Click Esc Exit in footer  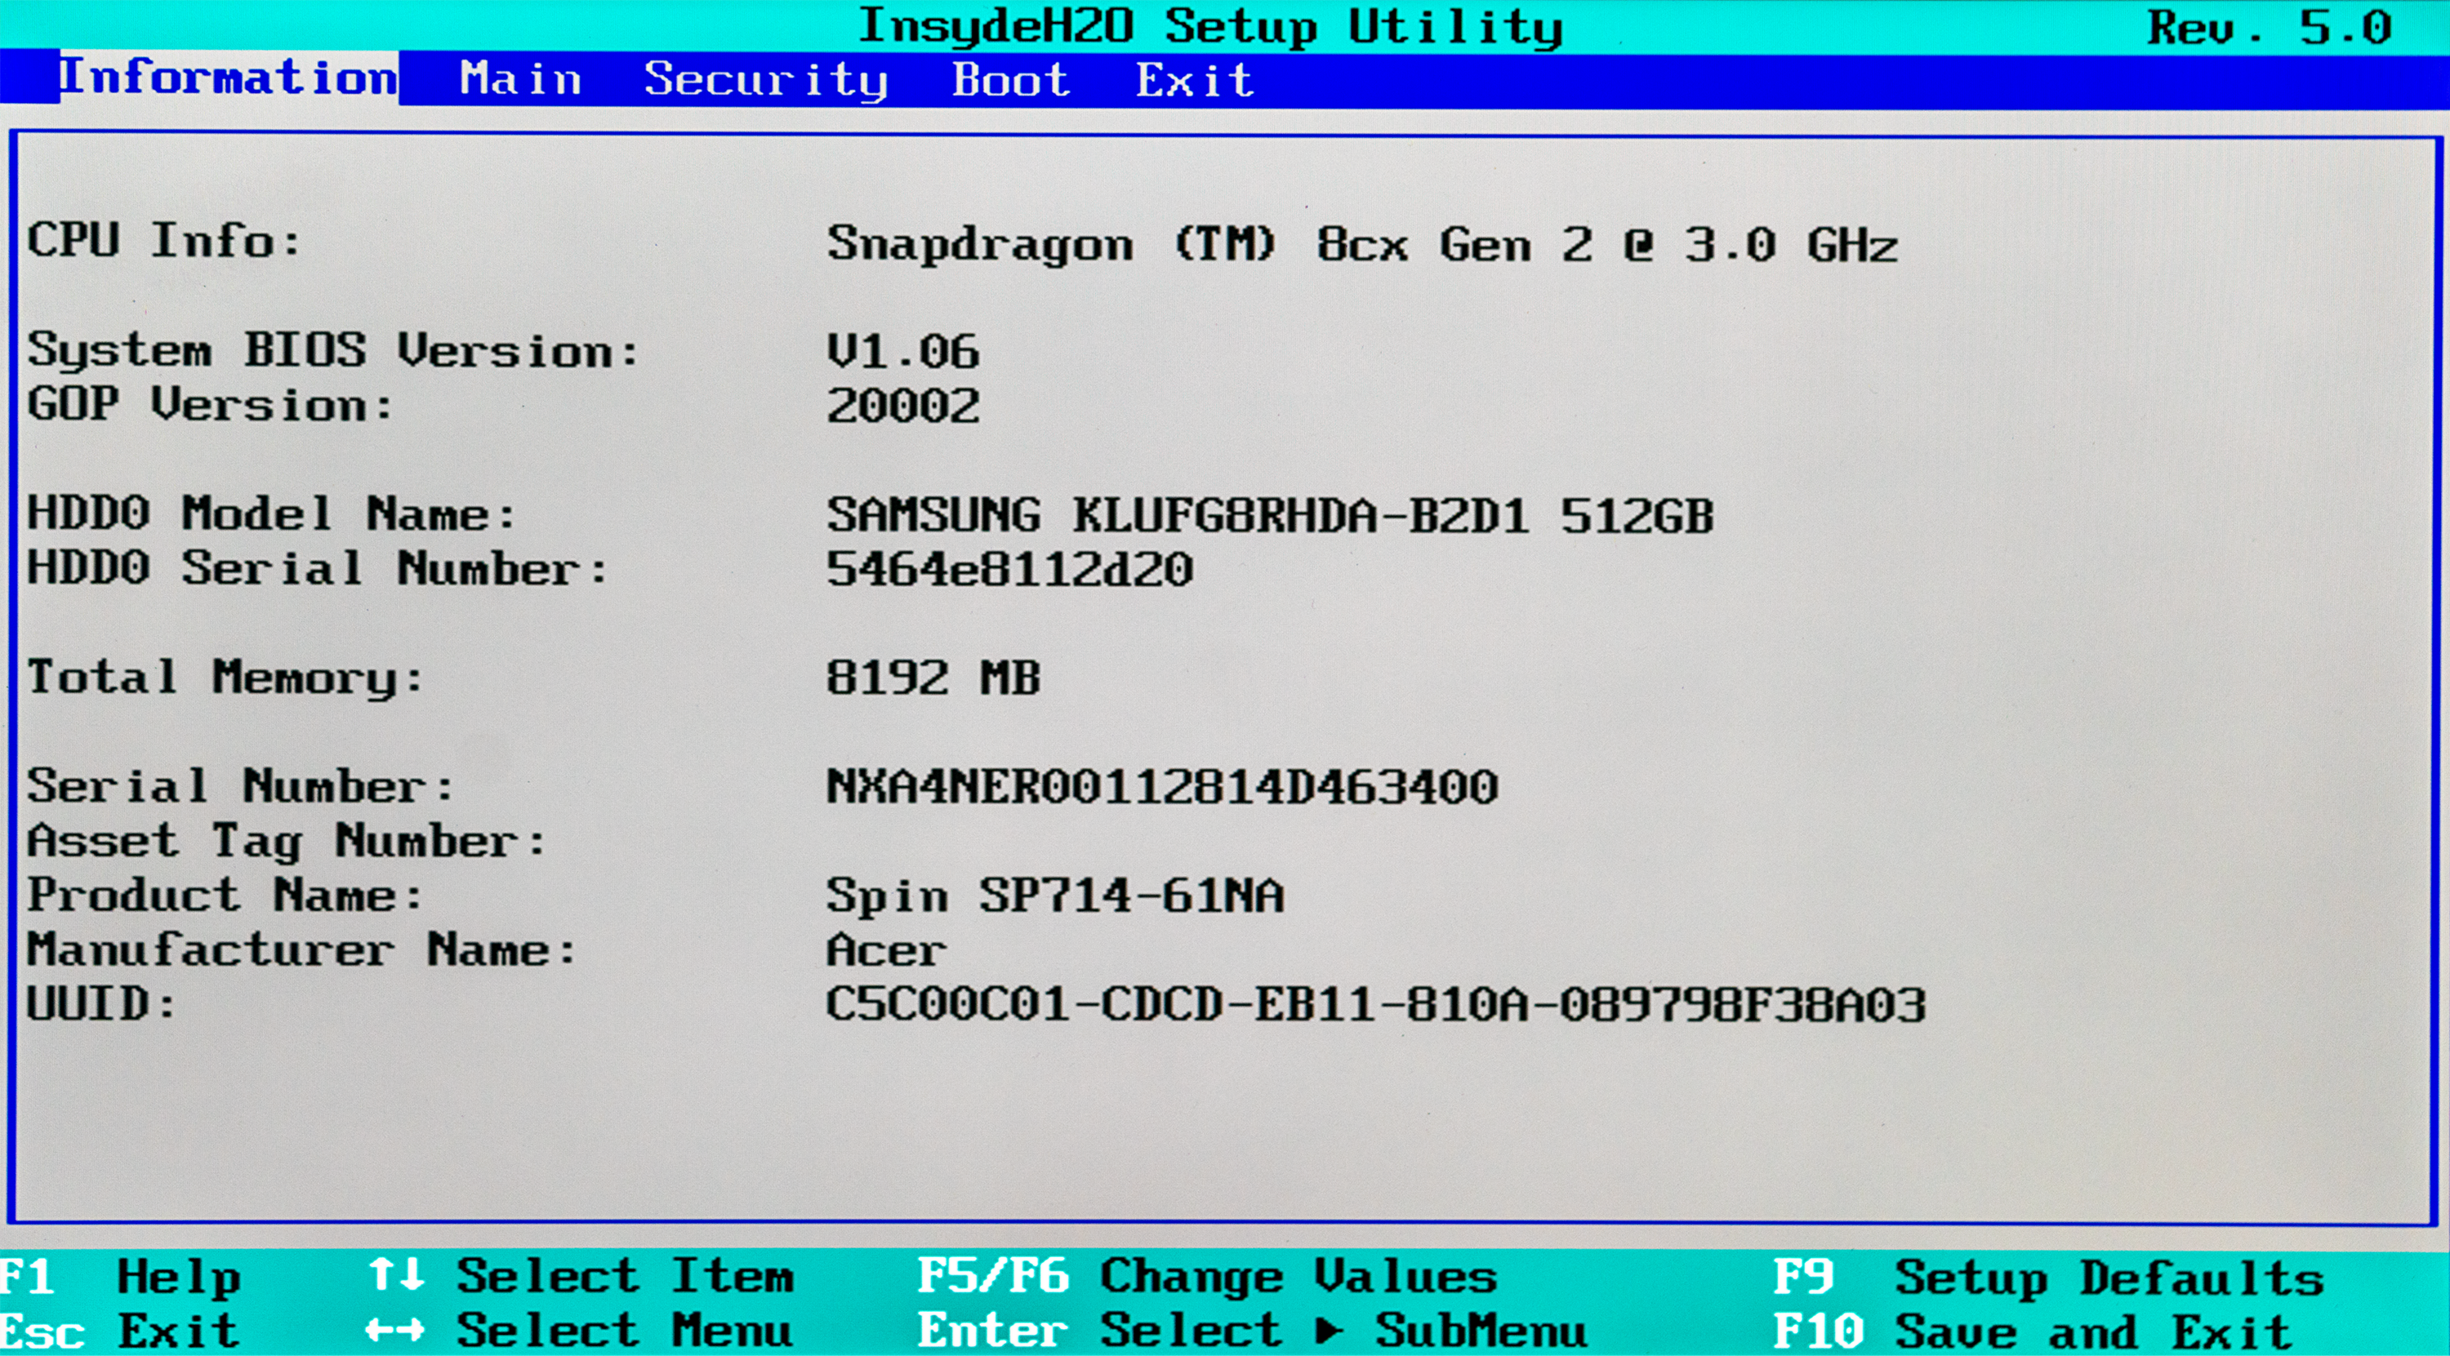click(x=119, y=1331)
